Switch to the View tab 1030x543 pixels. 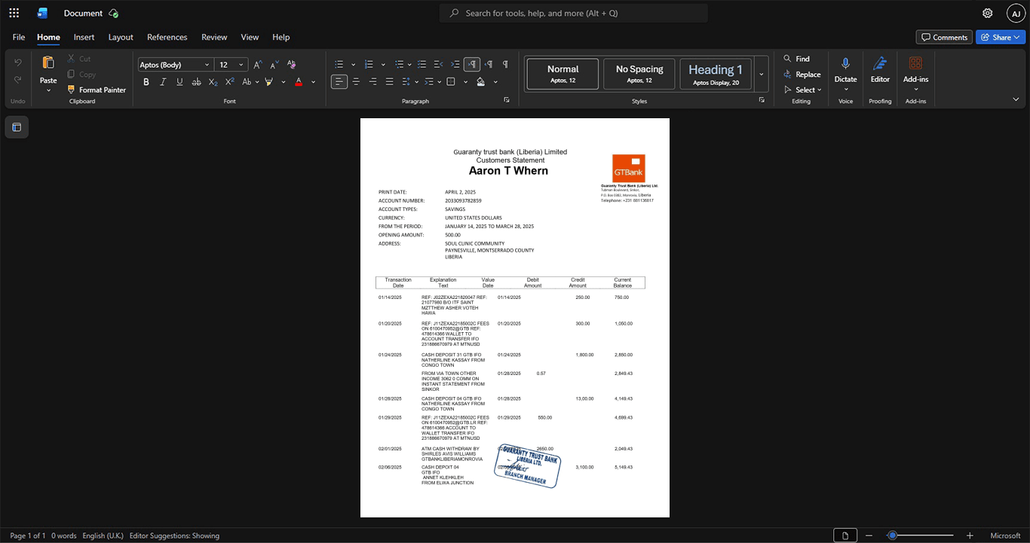[x=250, y=37]
